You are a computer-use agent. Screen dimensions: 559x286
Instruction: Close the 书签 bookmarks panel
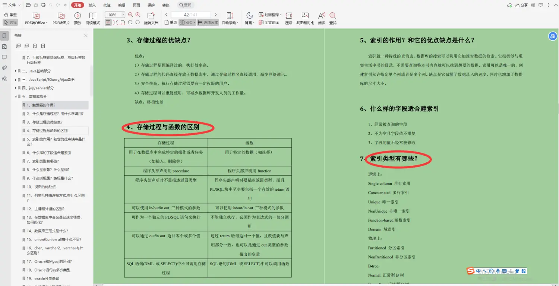pyautogui.click(x=86, y=36)
